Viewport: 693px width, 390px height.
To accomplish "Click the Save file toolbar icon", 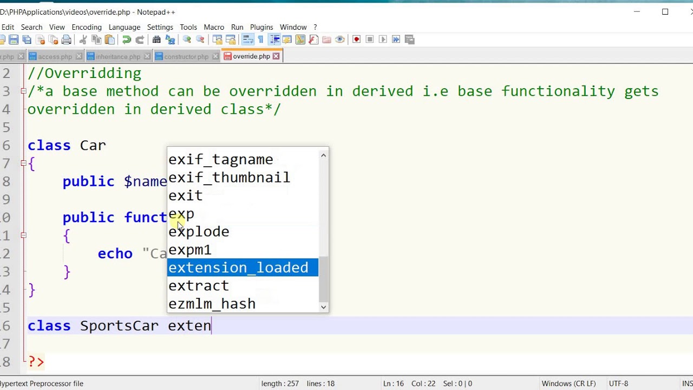I will pos(14,40).
